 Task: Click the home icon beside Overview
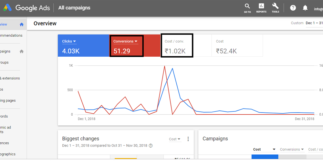[22, 24]
